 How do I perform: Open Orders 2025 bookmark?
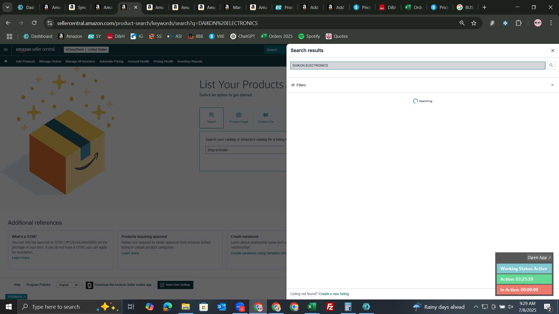click(x=277, y=36)
